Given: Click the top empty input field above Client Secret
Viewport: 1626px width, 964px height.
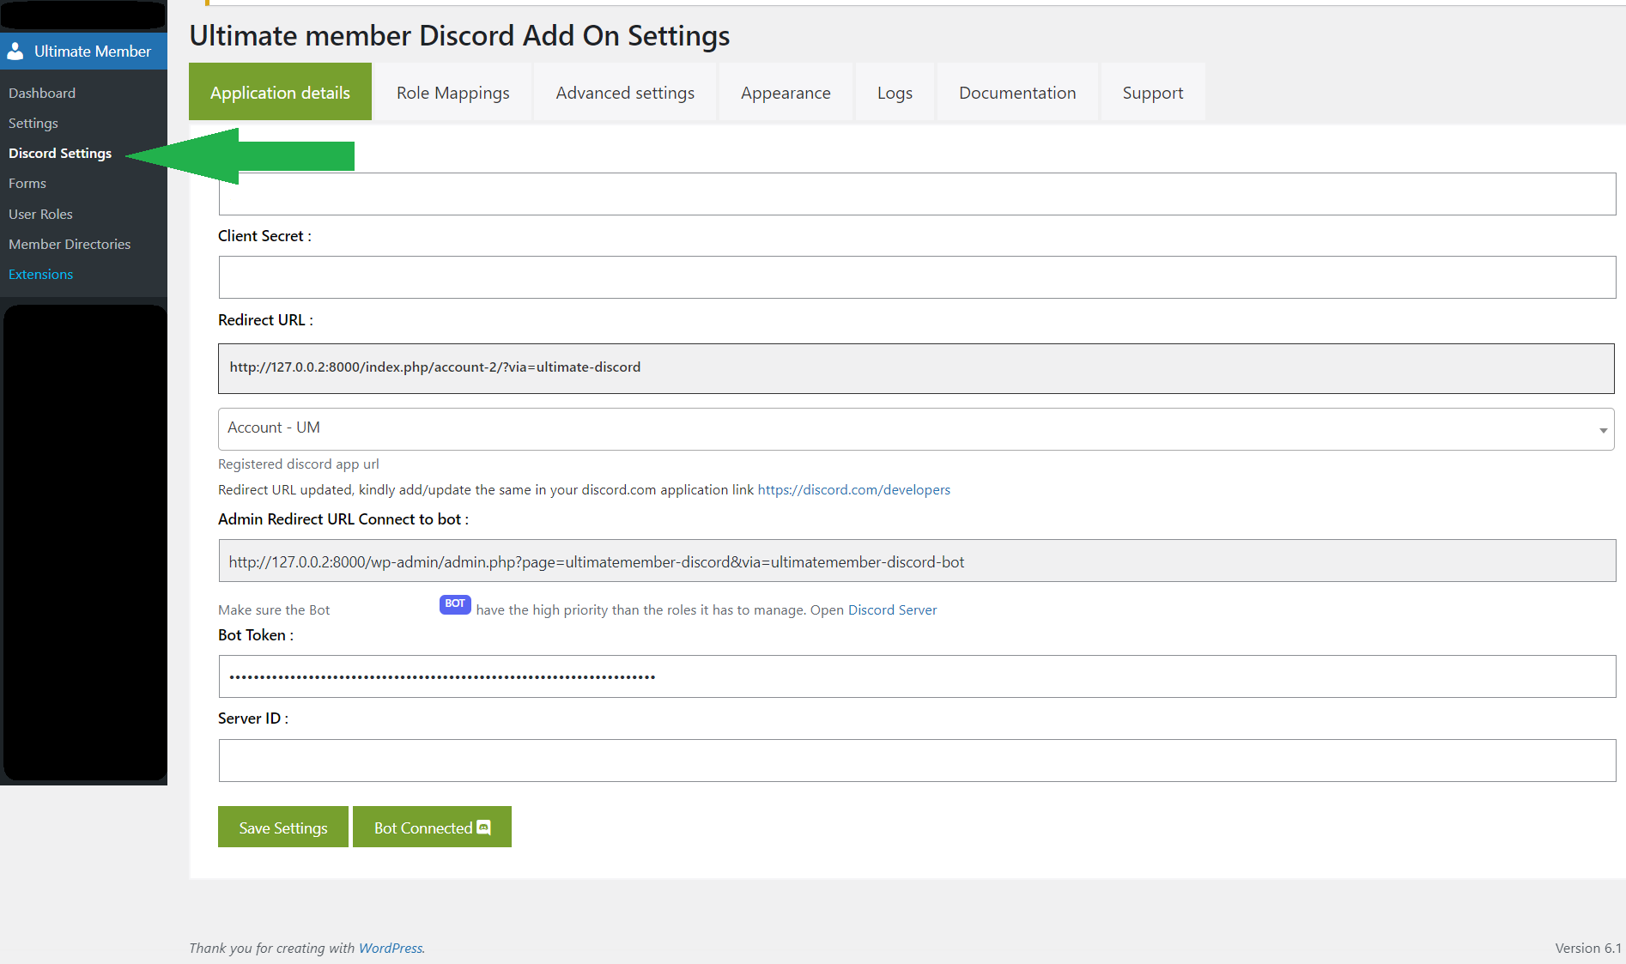Looking at the screenshot, I should tap(917, 194).
